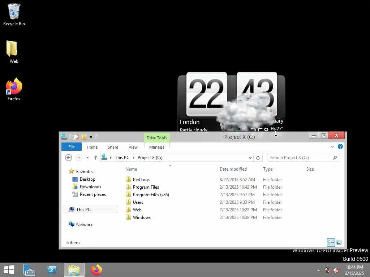370x277 pixels.
Task: Switch to the Share ribbon tab
Action: click(x=113, y=147)
